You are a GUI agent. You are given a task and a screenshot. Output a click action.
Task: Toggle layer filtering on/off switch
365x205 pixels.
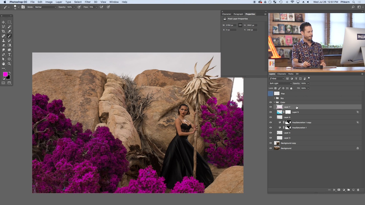click(x=309, y=78)
